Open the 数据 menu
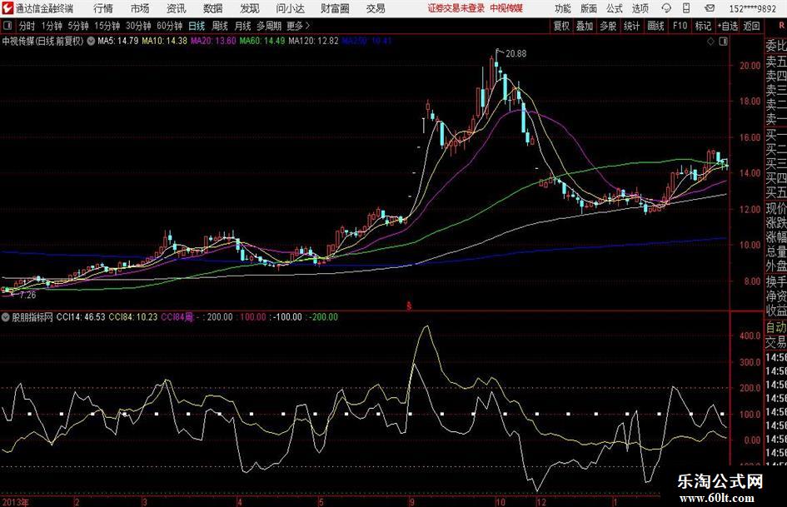The height and width of the screenshot is (507, 787). tap(213, 8)
